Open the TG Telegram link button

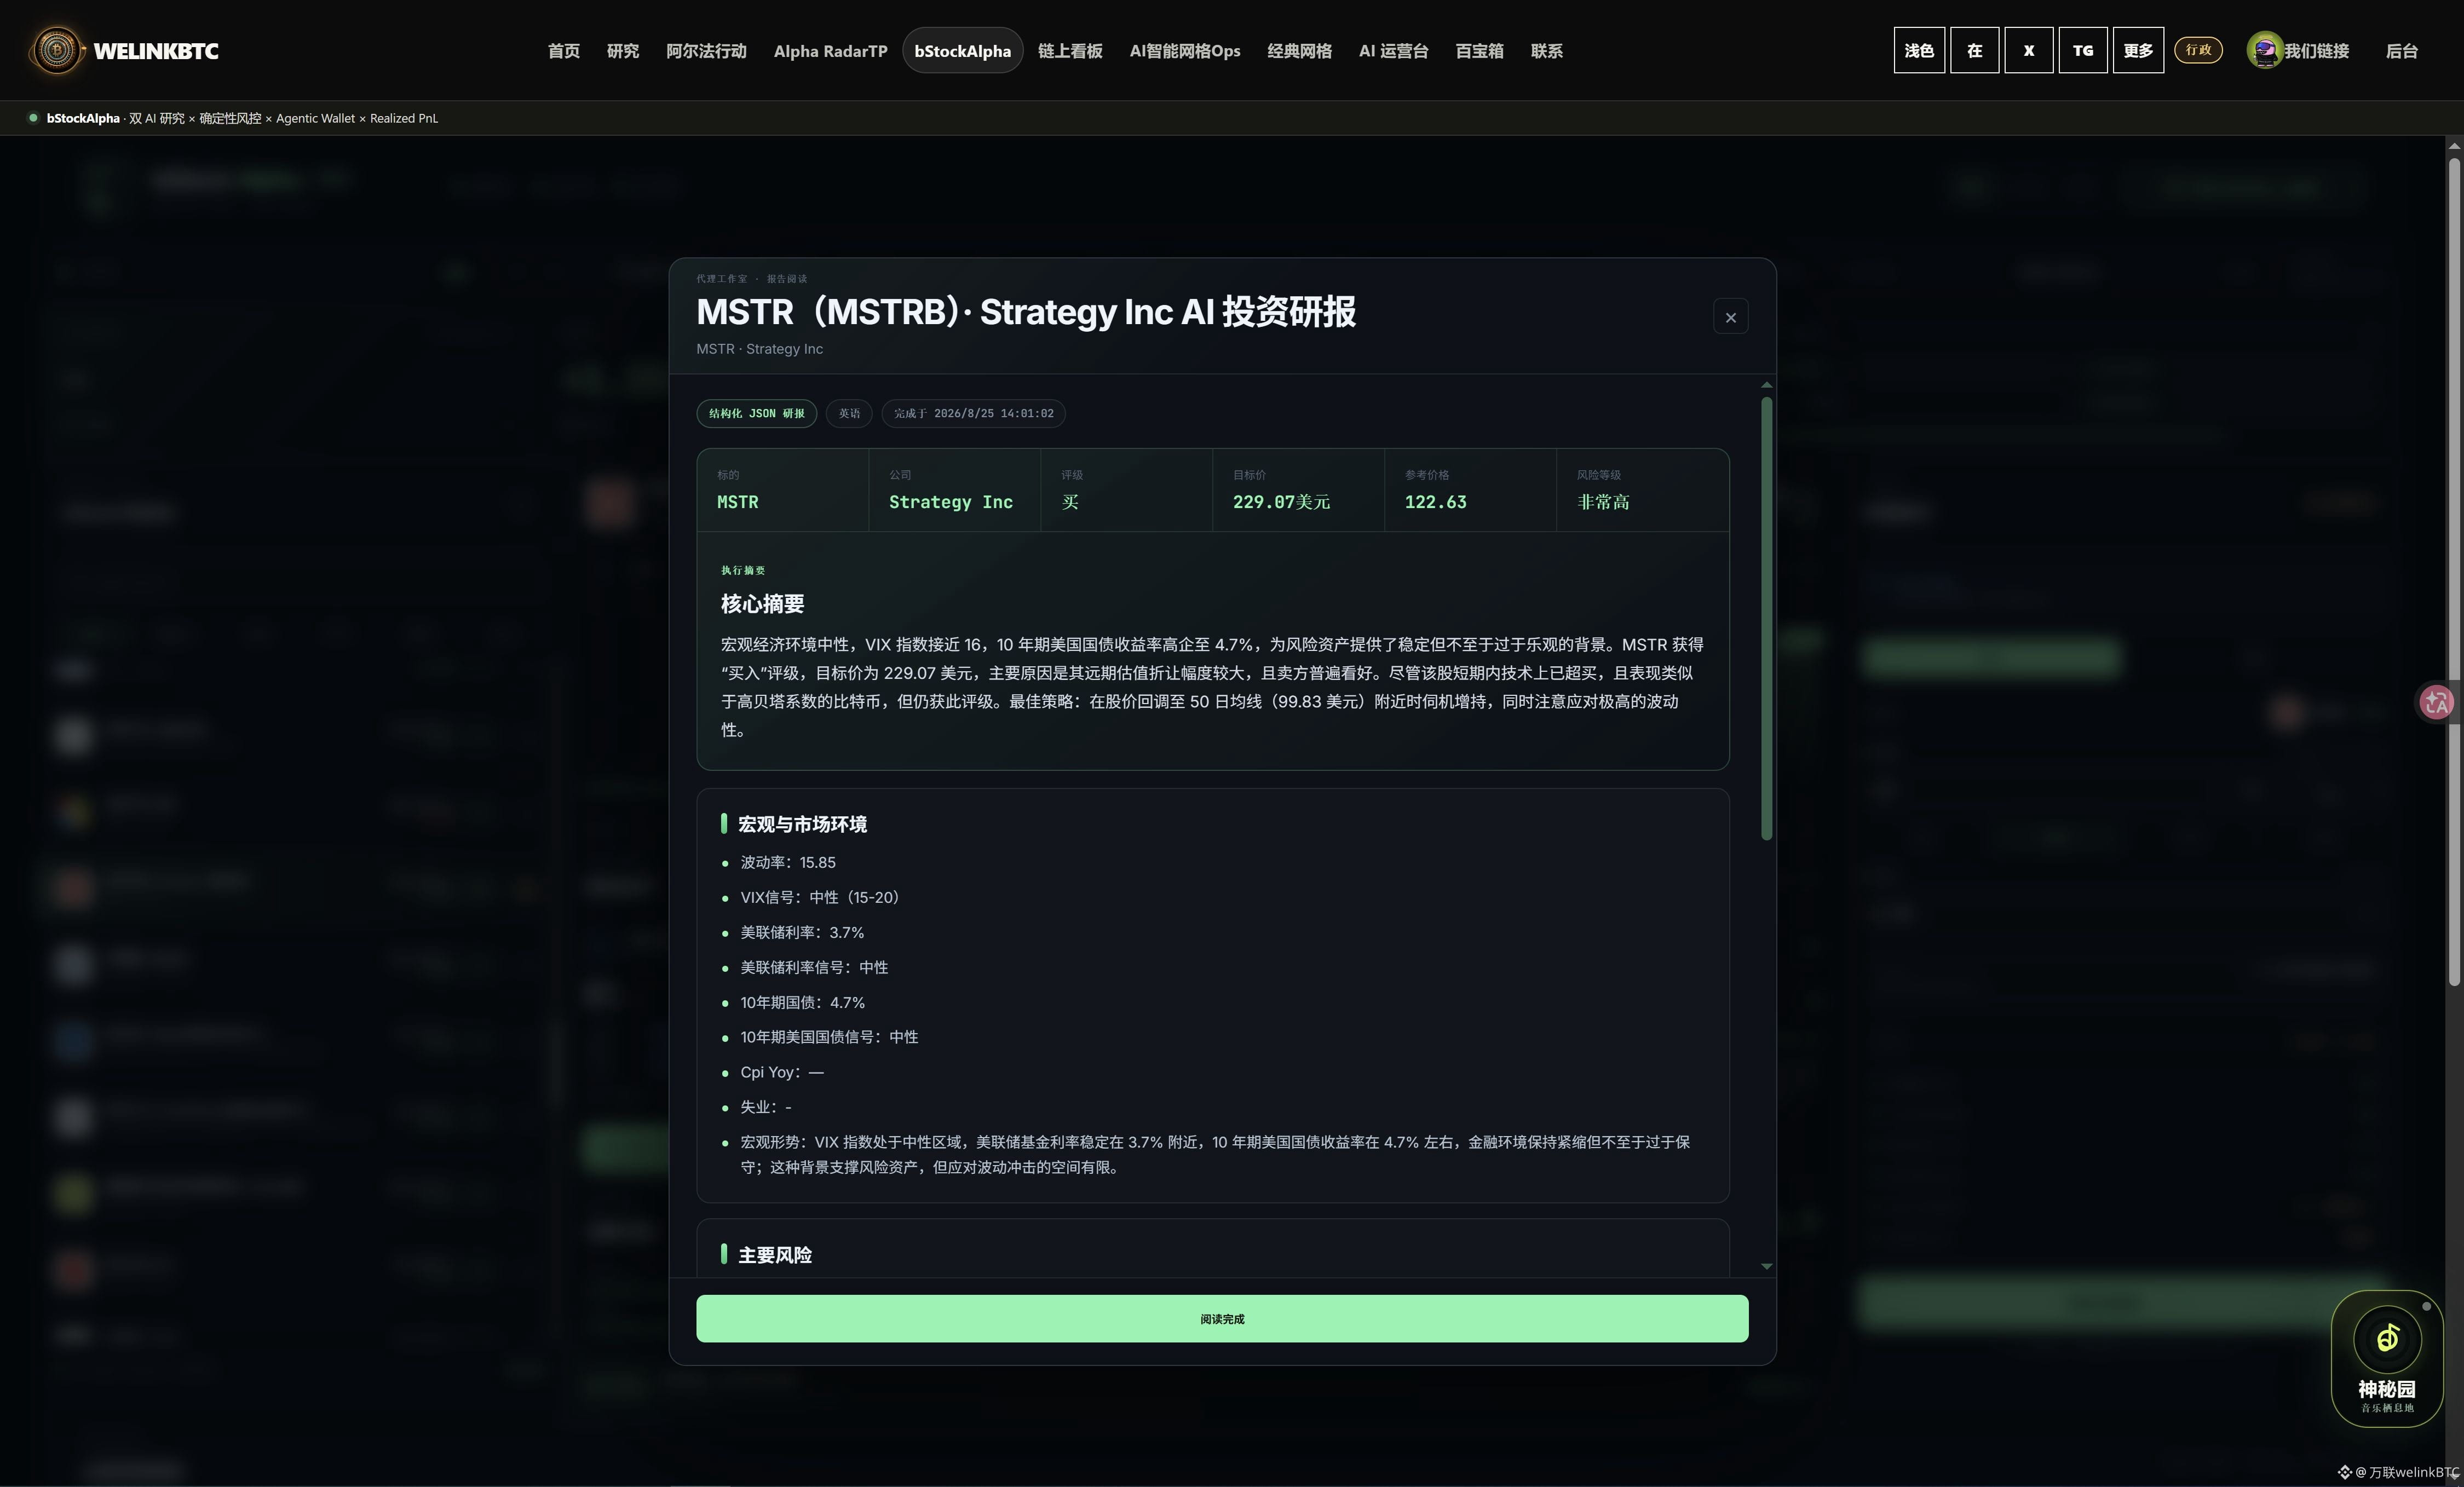pyautogui.click(x=2083, y=50)
